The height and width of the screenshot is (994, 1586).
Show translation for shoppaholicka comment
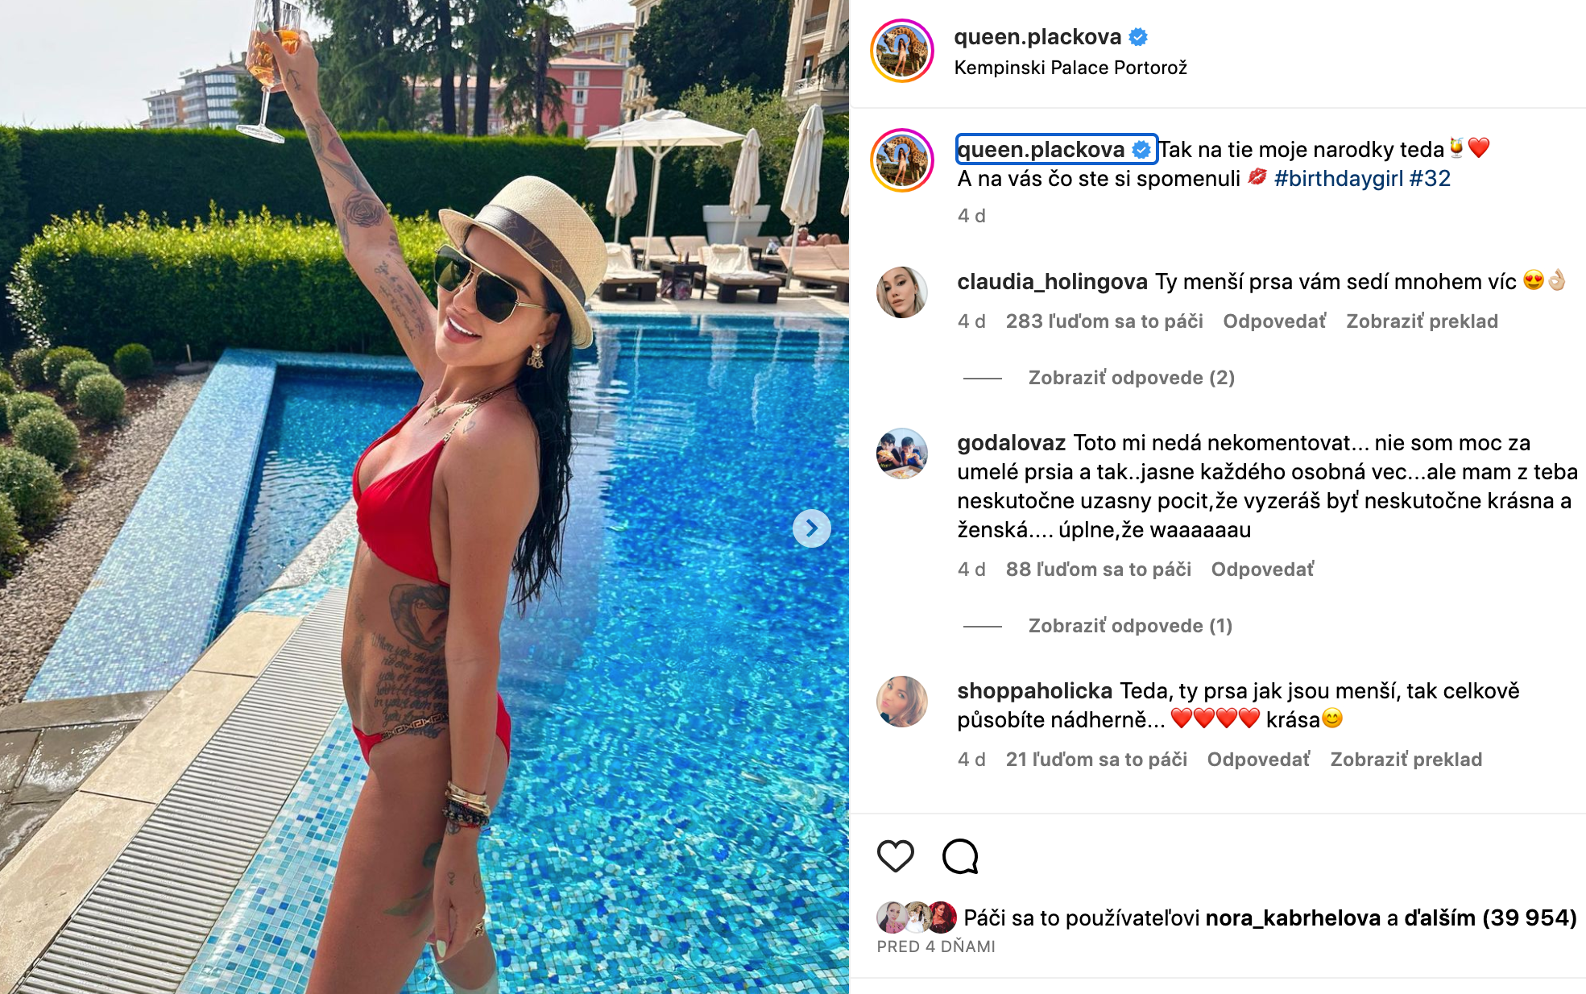(x=1406, y=760)
